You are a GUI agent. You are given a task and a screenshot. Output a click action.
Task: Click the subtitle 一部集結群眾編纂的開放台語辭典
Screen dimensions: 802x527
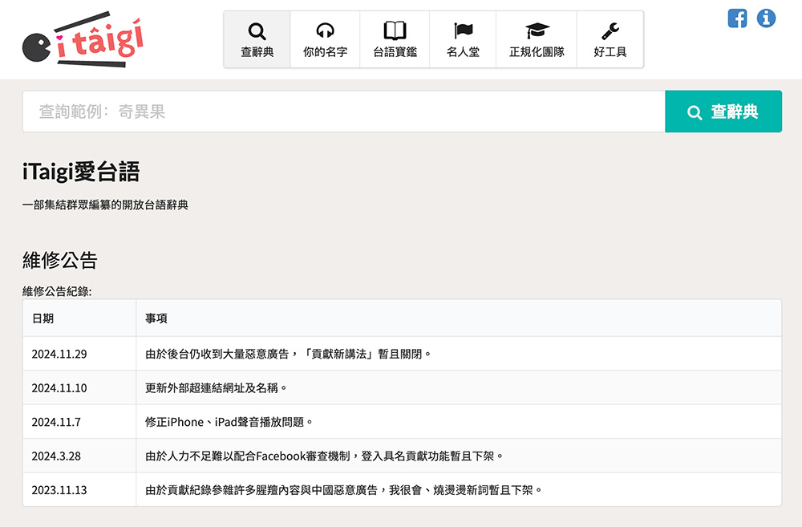[x=105, y=205]
